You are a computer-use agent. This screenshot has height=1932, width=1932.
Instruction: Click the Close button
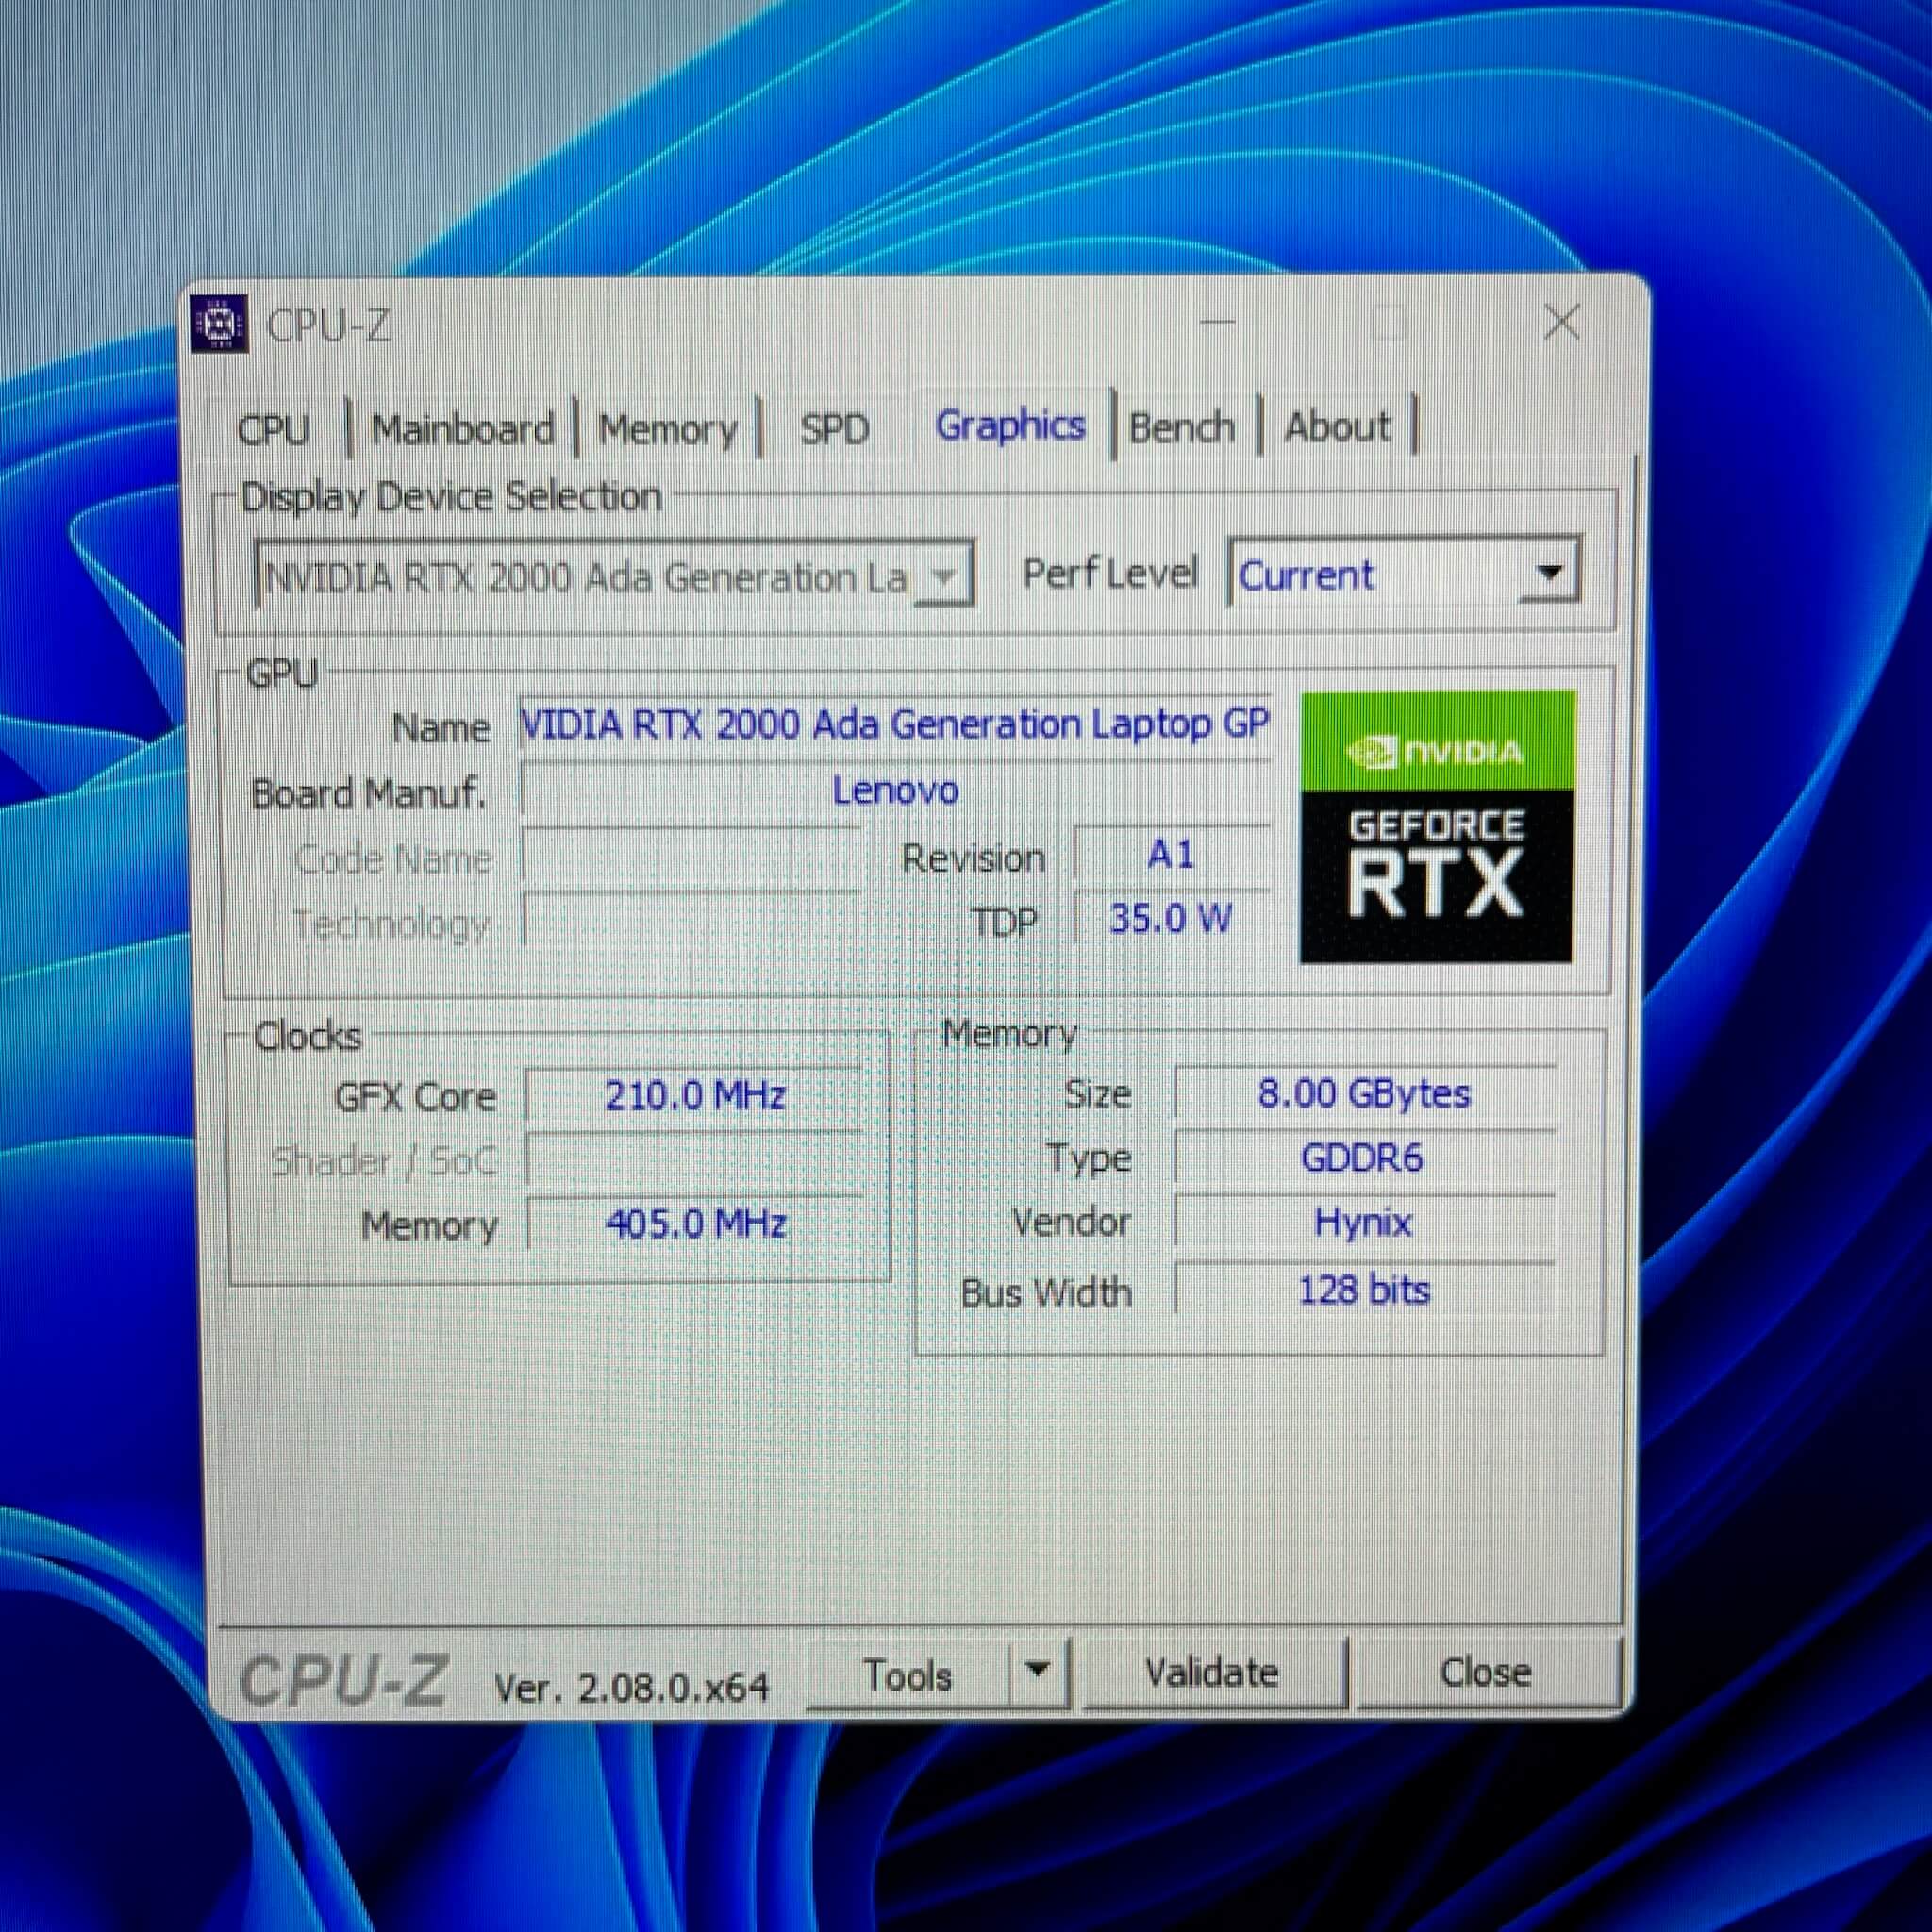click(1486, 1672)
